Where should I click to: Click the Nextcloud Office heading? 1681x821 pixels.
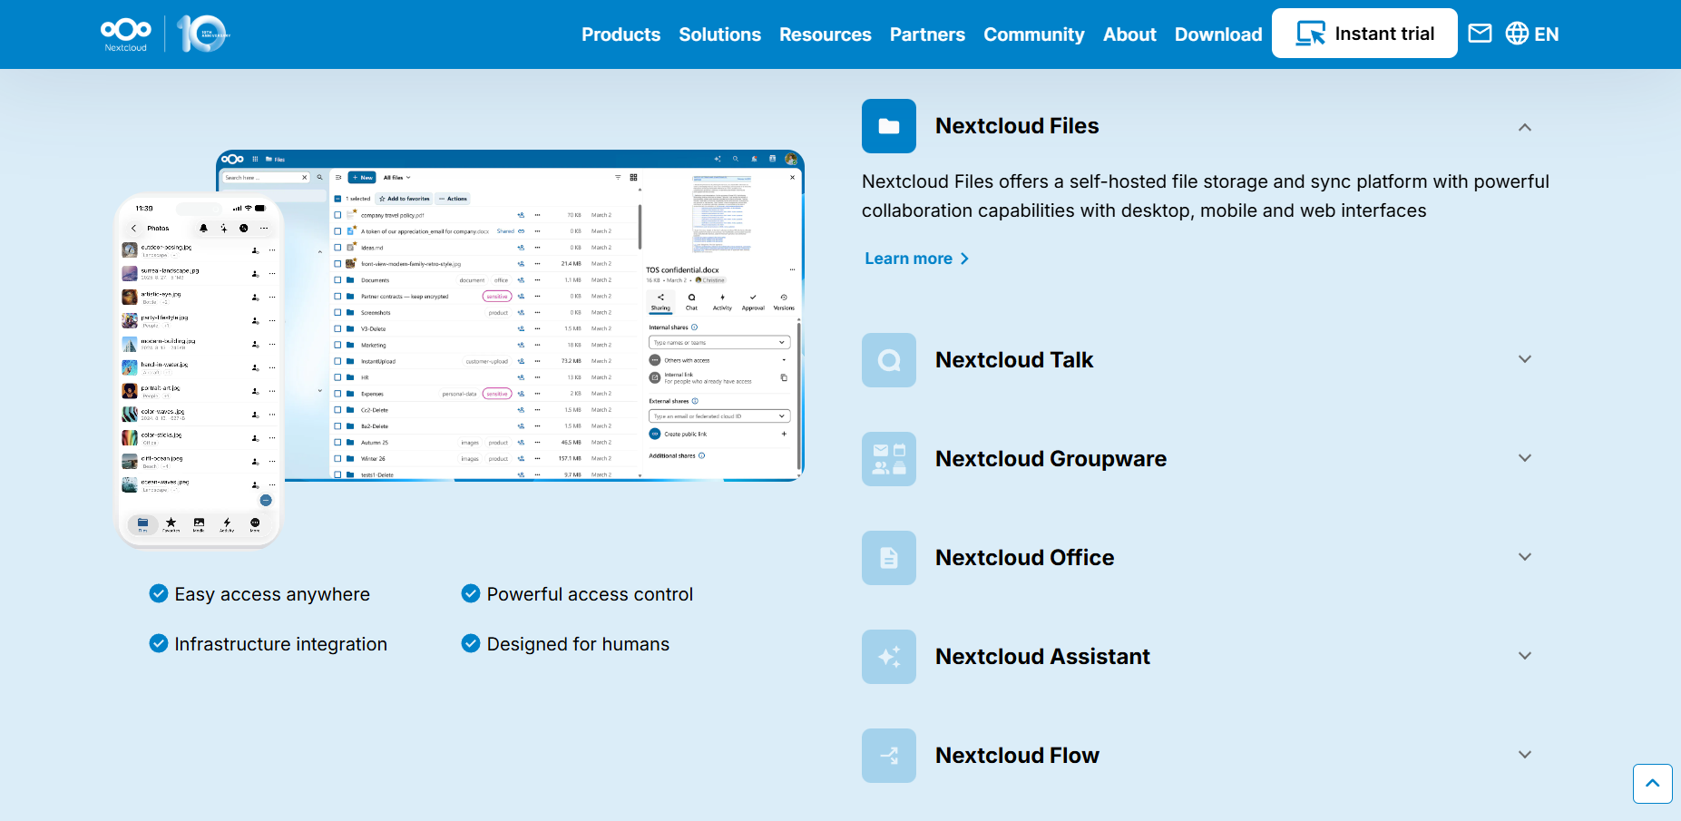(x=1024, y=558)
